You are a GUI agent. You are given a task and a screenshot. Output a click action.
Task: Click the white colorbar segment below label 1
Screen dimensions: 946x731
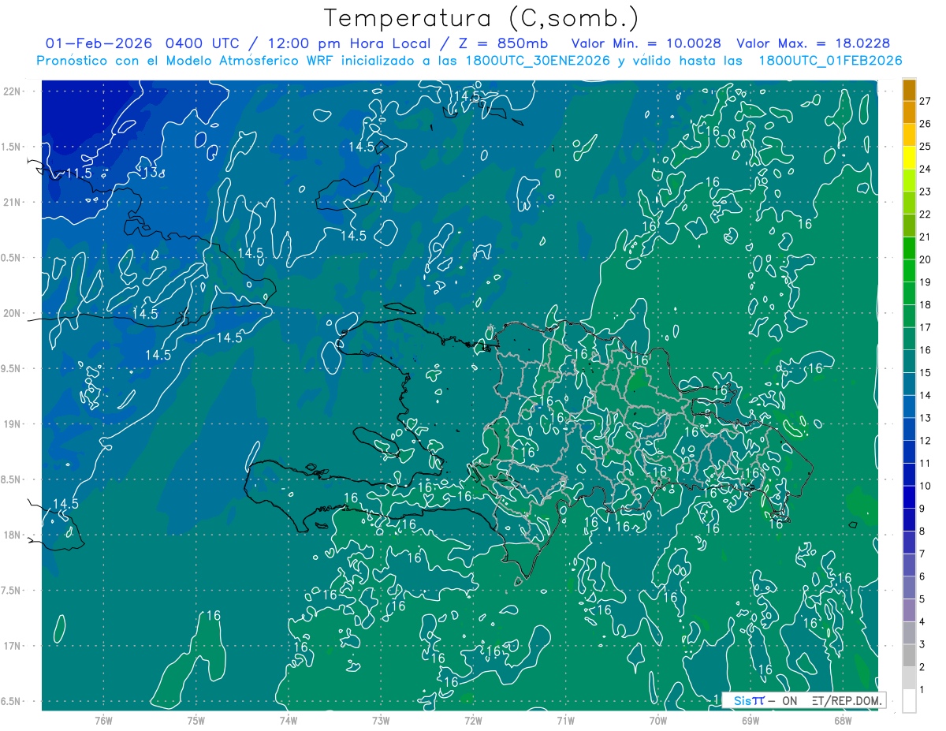909,701
